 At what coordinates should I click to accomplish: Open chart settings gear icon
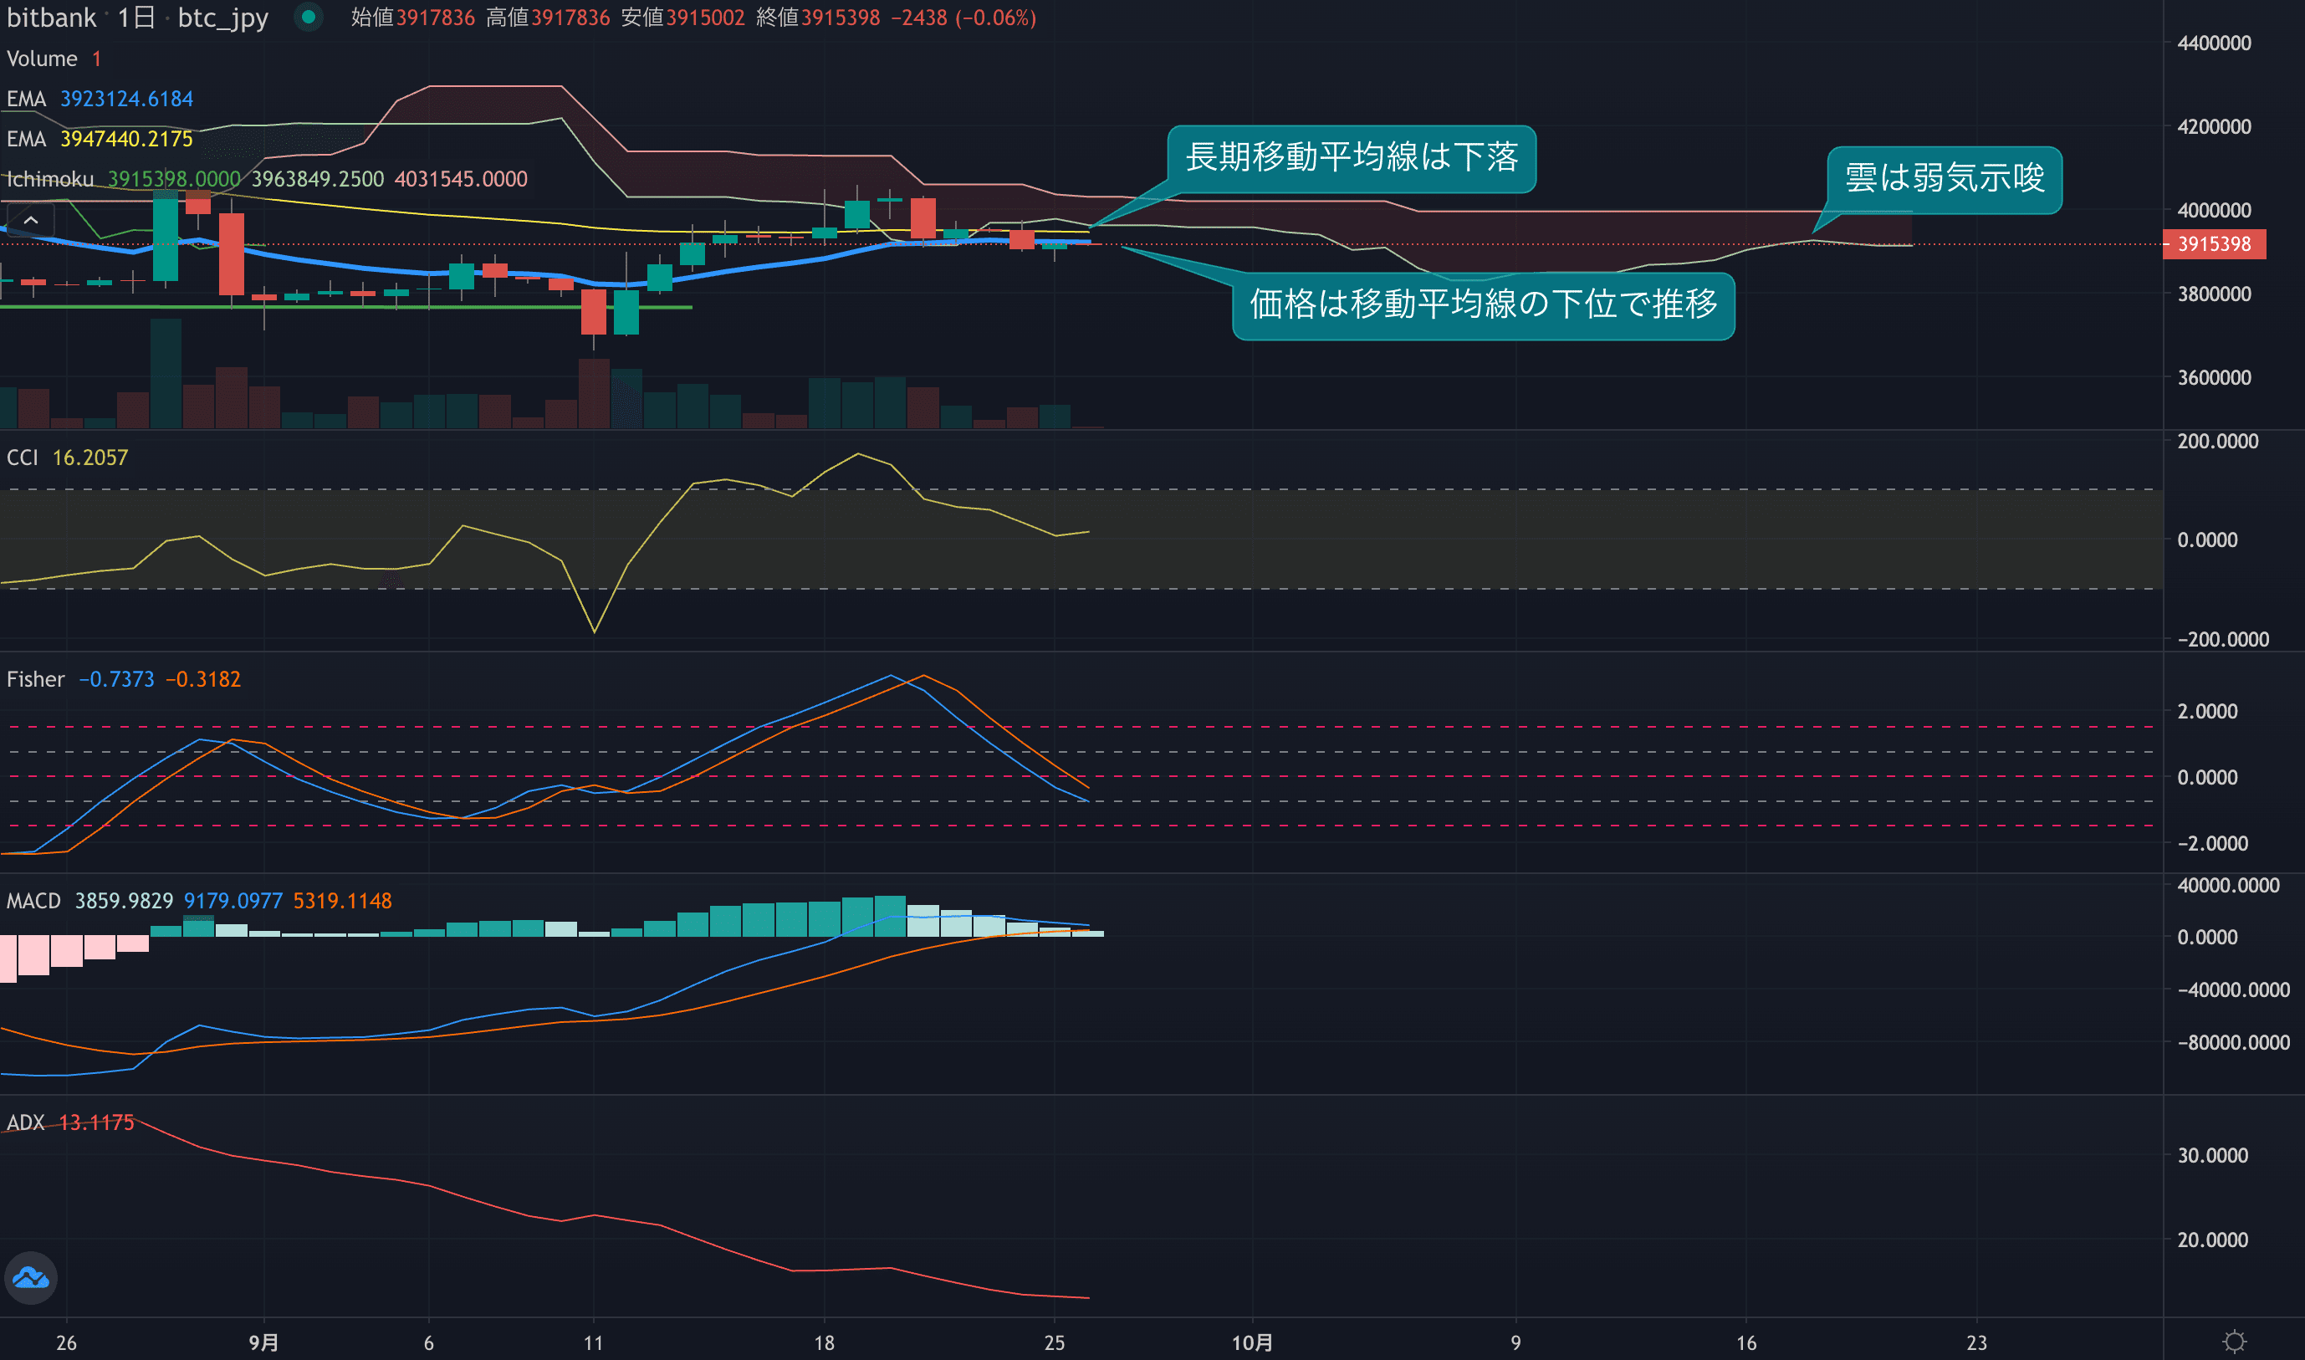point(2235,1342)
